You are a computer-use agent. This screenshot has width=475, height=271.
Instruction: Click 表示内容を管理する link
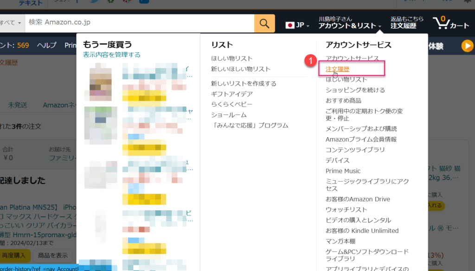[111, 55]
